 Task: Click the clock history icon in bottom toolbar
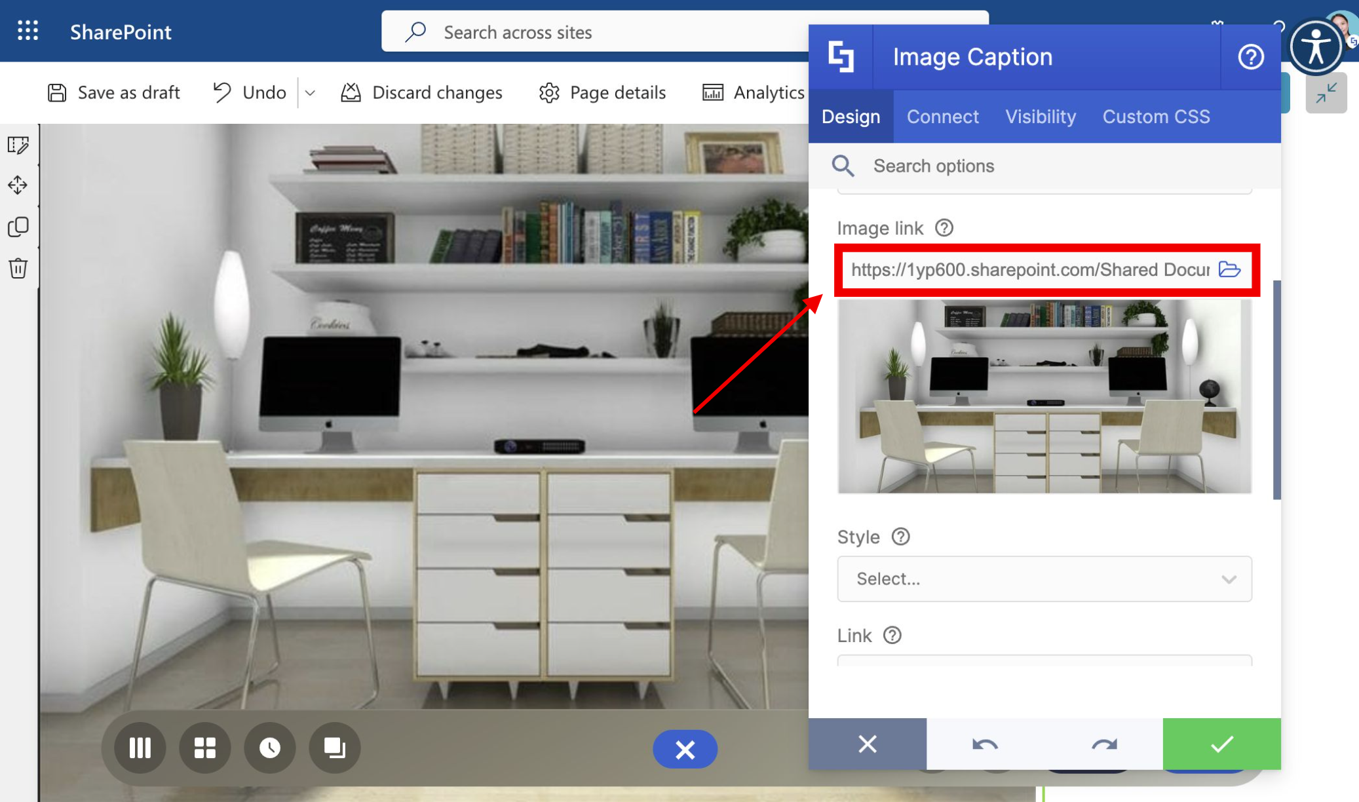click(269, 748)
